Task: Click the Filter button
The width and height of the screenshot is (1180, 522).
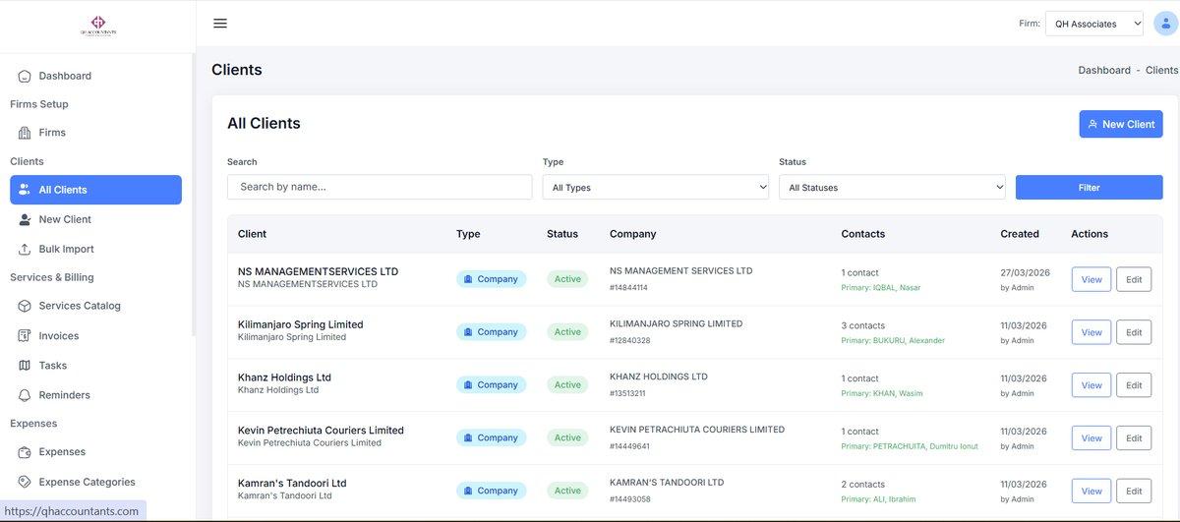Action: [1089, 187]
